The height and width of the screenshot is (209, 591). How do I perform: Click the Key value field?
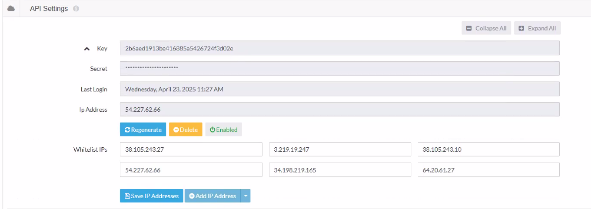point(339,48)
